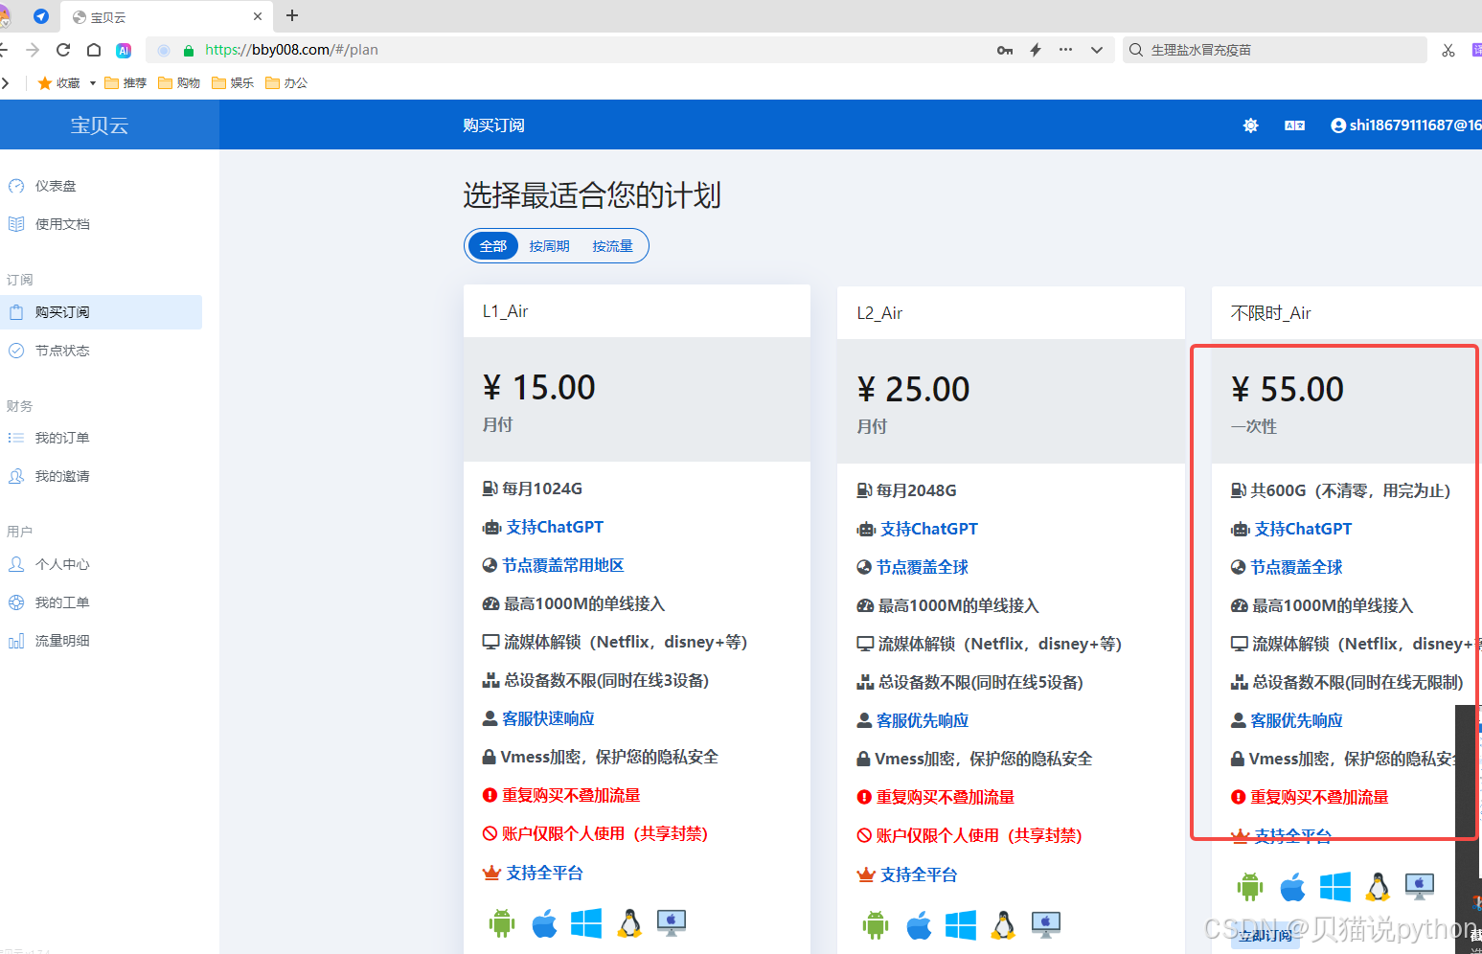The height and width of the screenshot is (954, 1482).
Task: Click the L2_Air plan title
Action: (x=879, y=313)
